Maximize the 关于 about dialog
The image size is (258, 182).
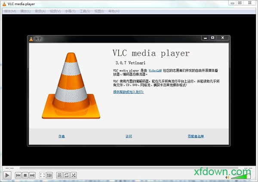click(212, 38)
